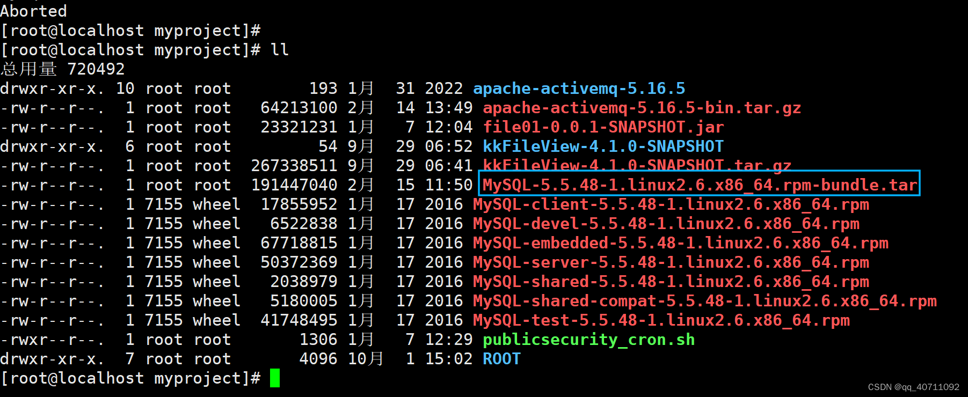Click file01-0.0.1-SNAPSHOT.jar filename
Screen dimensions: 968x397
[x=603, y=127]
